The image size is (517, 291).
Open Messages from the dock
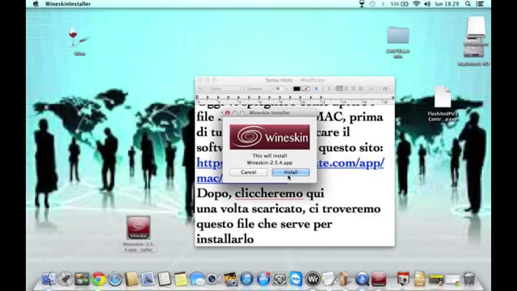coord(197,278)
